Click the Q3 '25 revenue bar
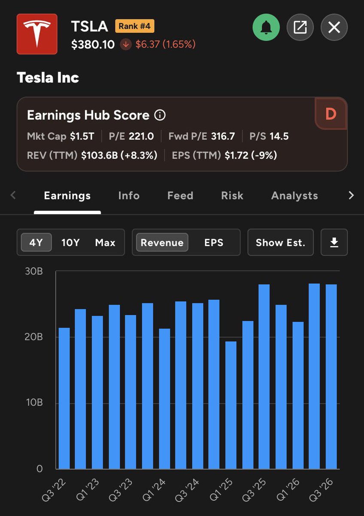This screenshot has height=516, width=364. coord(264,377)
